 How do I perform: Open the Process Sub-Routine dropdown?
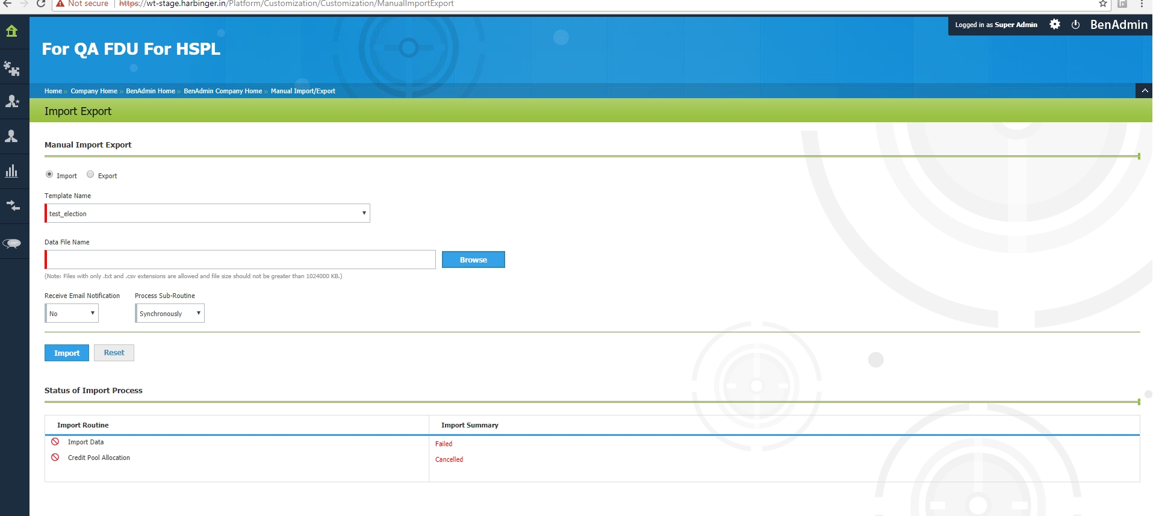[x=170, y=313]
